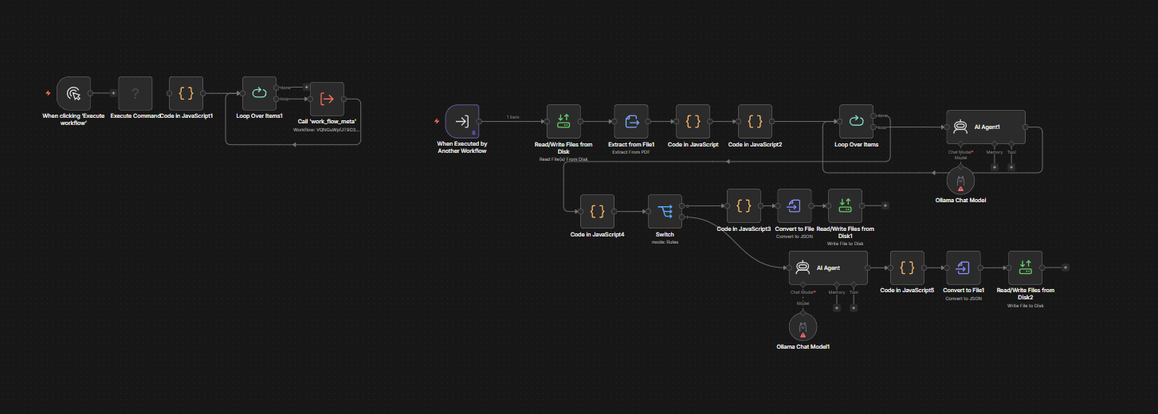Click the 'Extract From PDF' subtitle
1158x414 pixels.
631,151
